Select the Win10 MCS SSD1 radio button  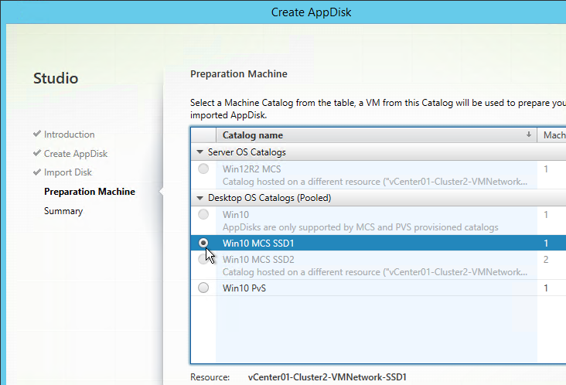203,243
